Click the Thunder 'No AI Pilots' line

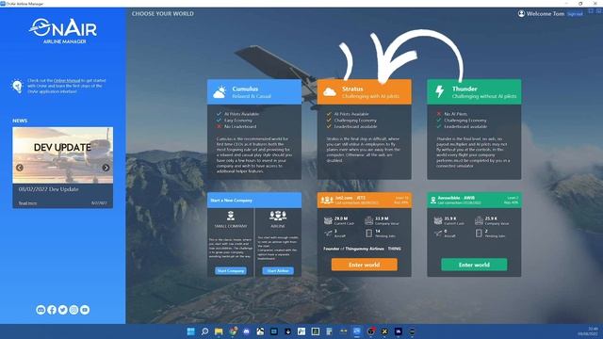[456, 114]
